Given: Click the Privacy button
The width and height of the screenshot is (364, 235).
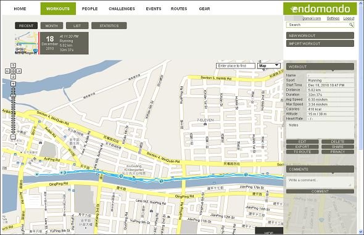Looking at the screenshot, I should point(337,152).
